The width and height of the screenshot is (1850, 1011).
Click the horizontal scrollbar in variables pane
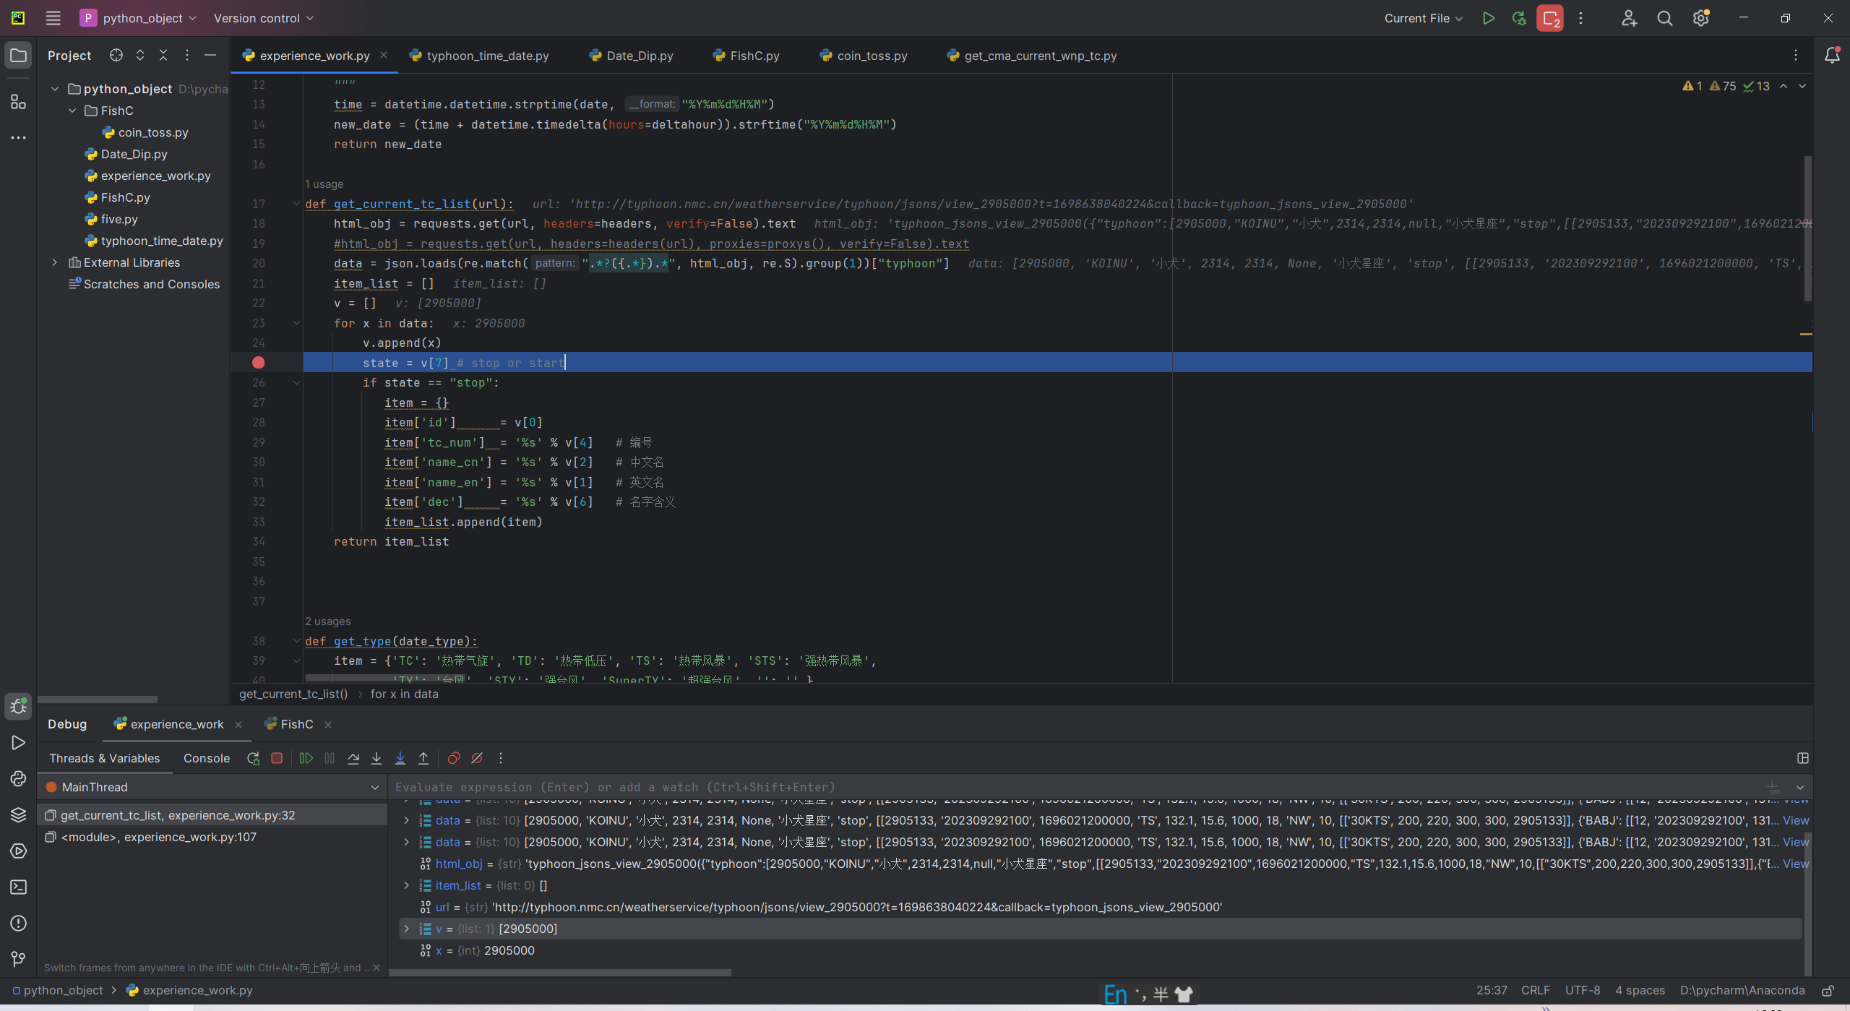click(x=560, y=973)
